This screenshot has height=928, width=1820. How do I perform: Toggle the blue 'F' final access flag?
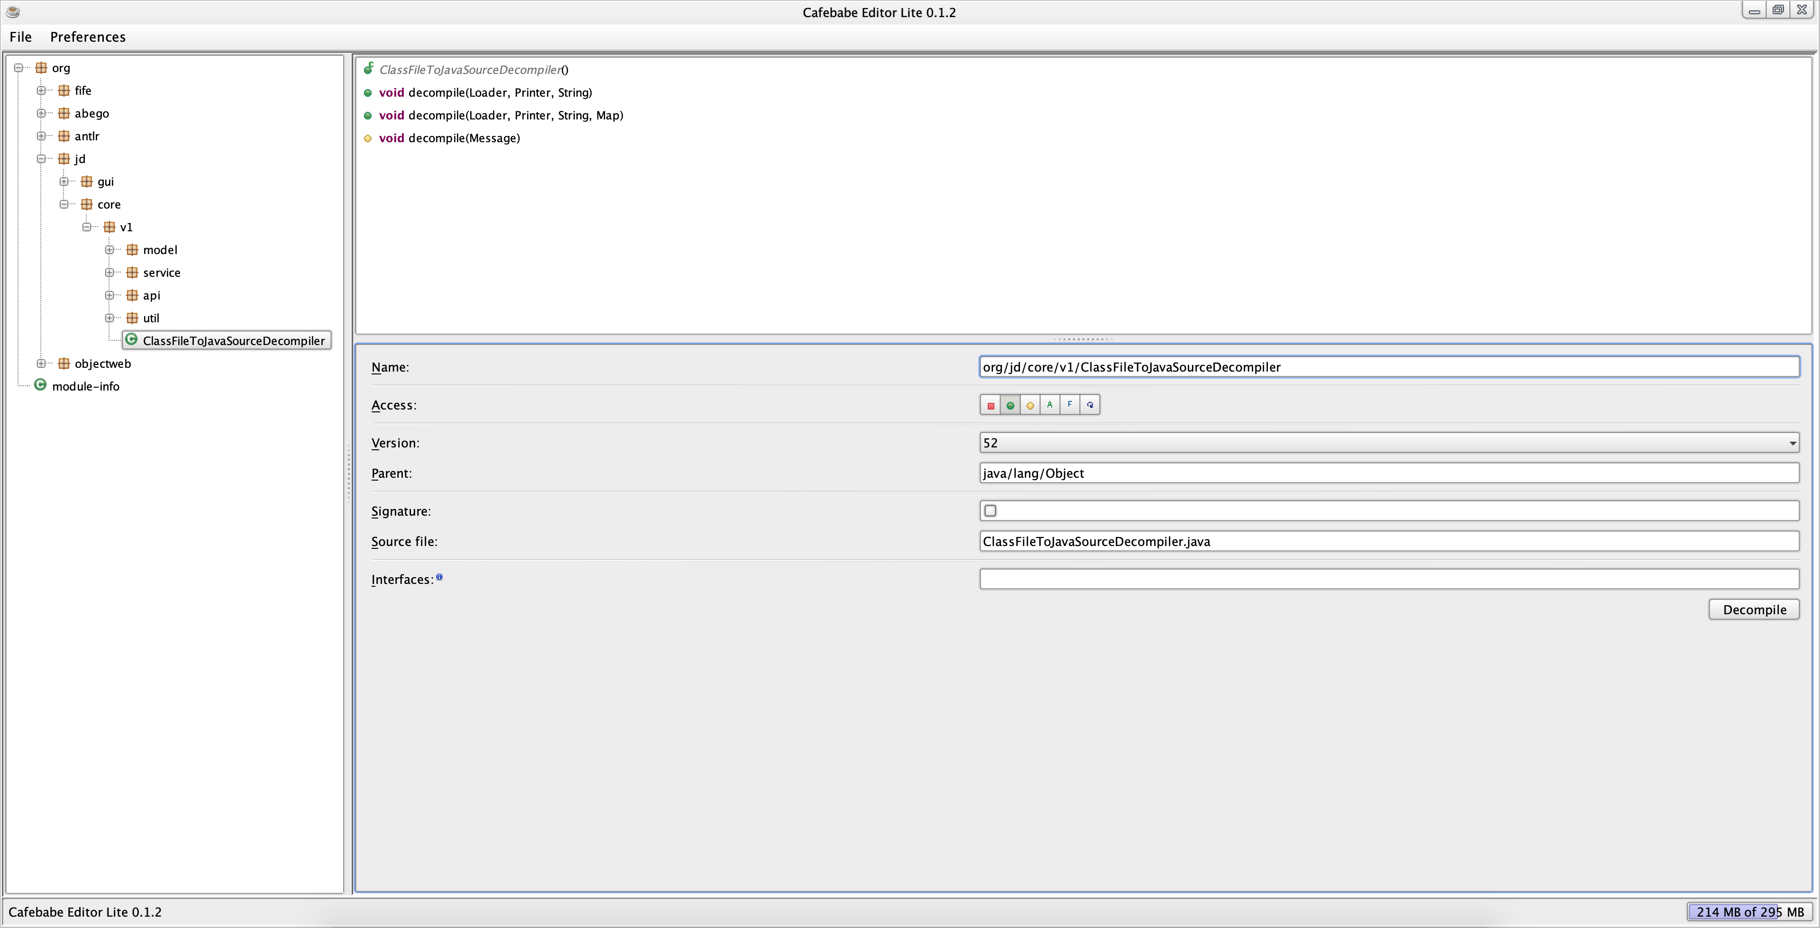click(x=1070, y=405)
